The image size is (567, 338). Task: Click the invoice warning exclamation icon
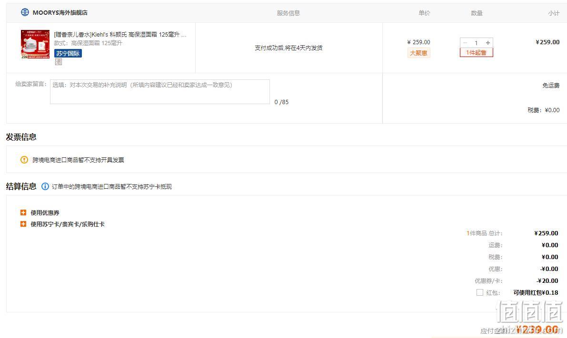tap(24, 160)
